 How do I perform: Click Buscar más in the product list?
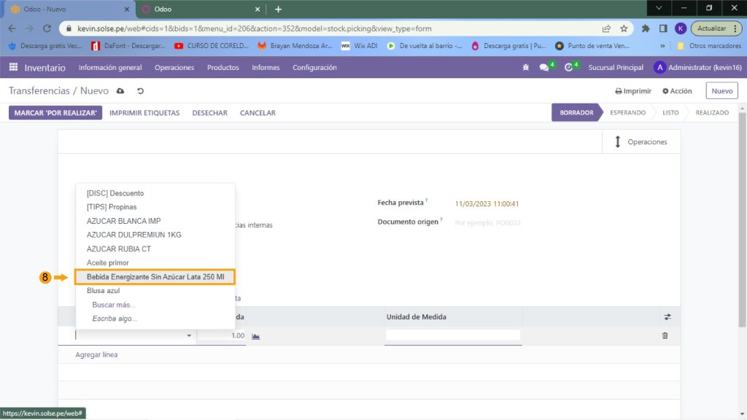point(114,305)
